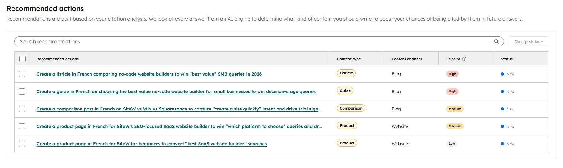Viewport: 563px width, 168px height.
Task: Click the Content type column header
Action: 348,59
